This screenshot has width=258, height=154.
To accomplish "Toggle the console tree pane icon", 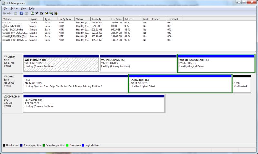I will click(x=15, y=13).
